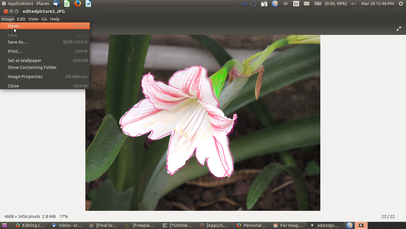Screen dimensions: 406x229
Task: Switch keyboard layout via the En indicator
Action: [x=296, y=3]
